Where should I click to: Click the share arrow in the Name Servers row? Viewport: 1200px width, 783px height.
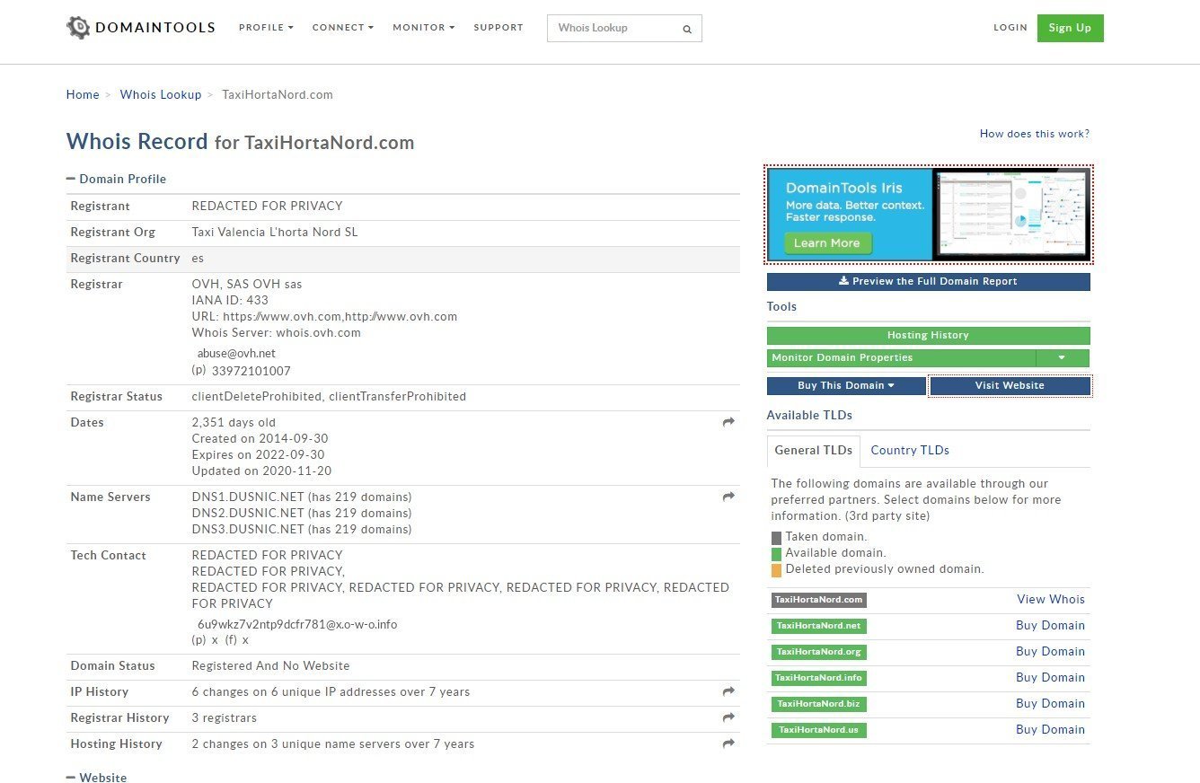(728, 497)
